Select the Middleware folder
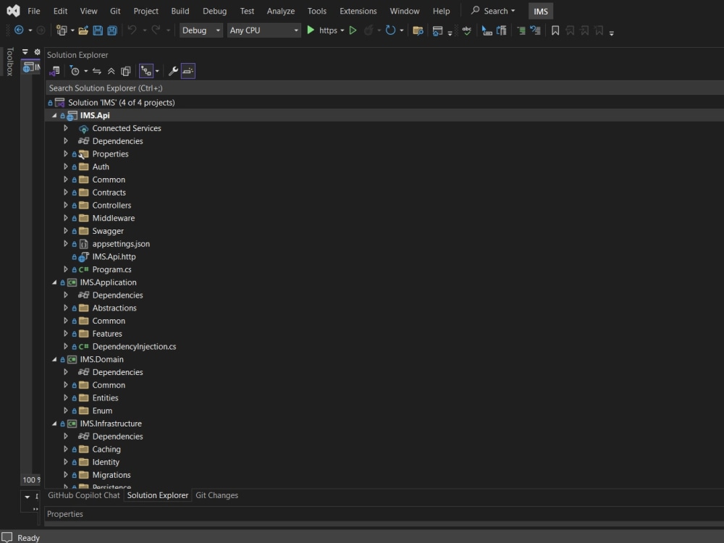 click(114, 218)
